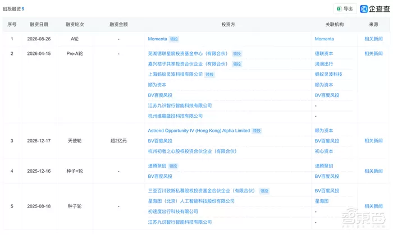The width and height of the screenshot is (393, 235).
Task: Select the 超2亿元 amount cell
Action: 118,141
